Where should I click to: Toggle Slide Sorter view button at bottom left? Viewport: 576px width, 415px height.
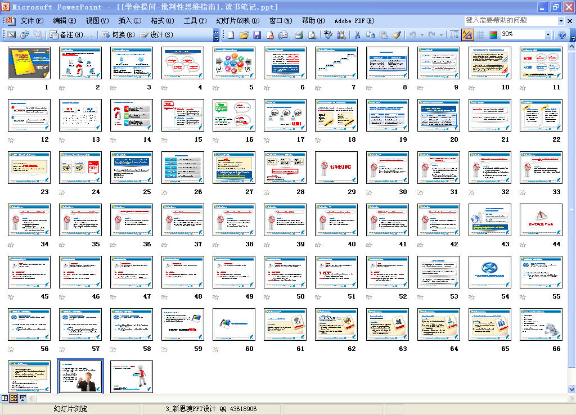13,398
